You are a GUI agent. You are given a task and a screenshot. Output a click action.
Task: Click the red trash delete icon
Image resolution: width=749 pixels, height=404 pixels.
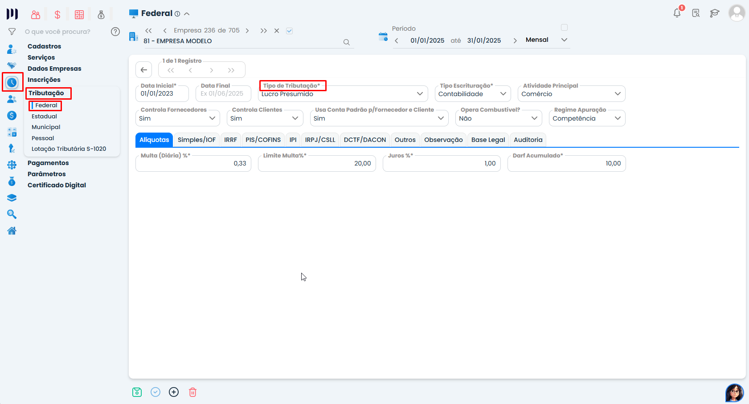click(x=192, y=392)
